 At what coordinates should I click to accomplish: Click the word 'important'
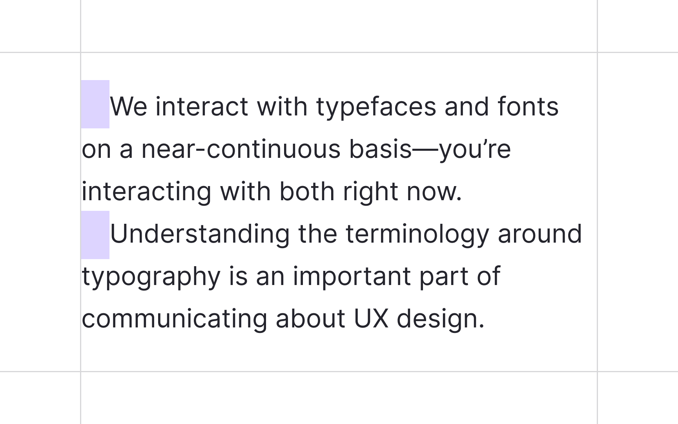tap(352, 277)
